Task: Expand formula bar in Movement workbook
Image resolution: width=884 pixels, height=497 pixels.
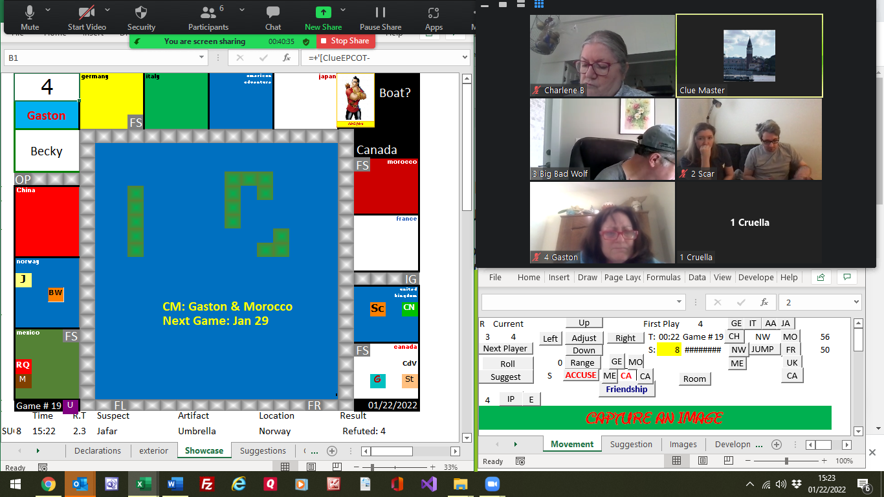Action: point(856,302)
